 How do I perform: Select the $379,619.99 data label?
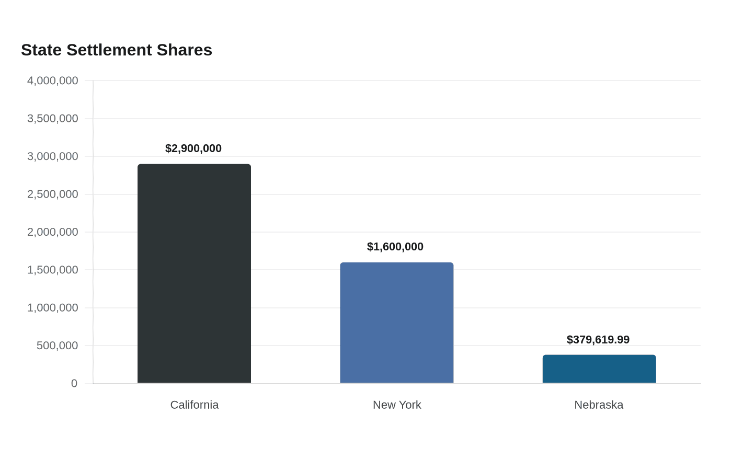(598, 340)
